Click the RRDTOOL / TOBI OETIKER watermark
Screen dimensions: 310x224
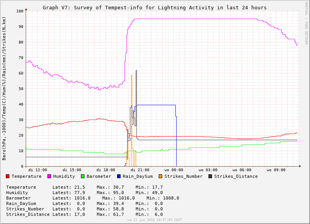pos(306,23)
